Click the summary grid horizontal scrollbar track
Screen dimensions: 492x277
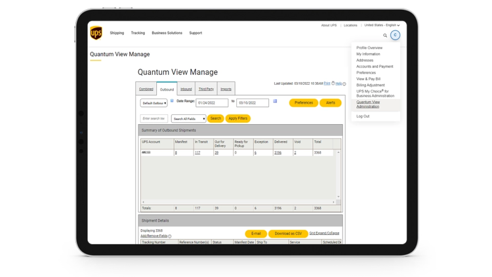(239, 202)
